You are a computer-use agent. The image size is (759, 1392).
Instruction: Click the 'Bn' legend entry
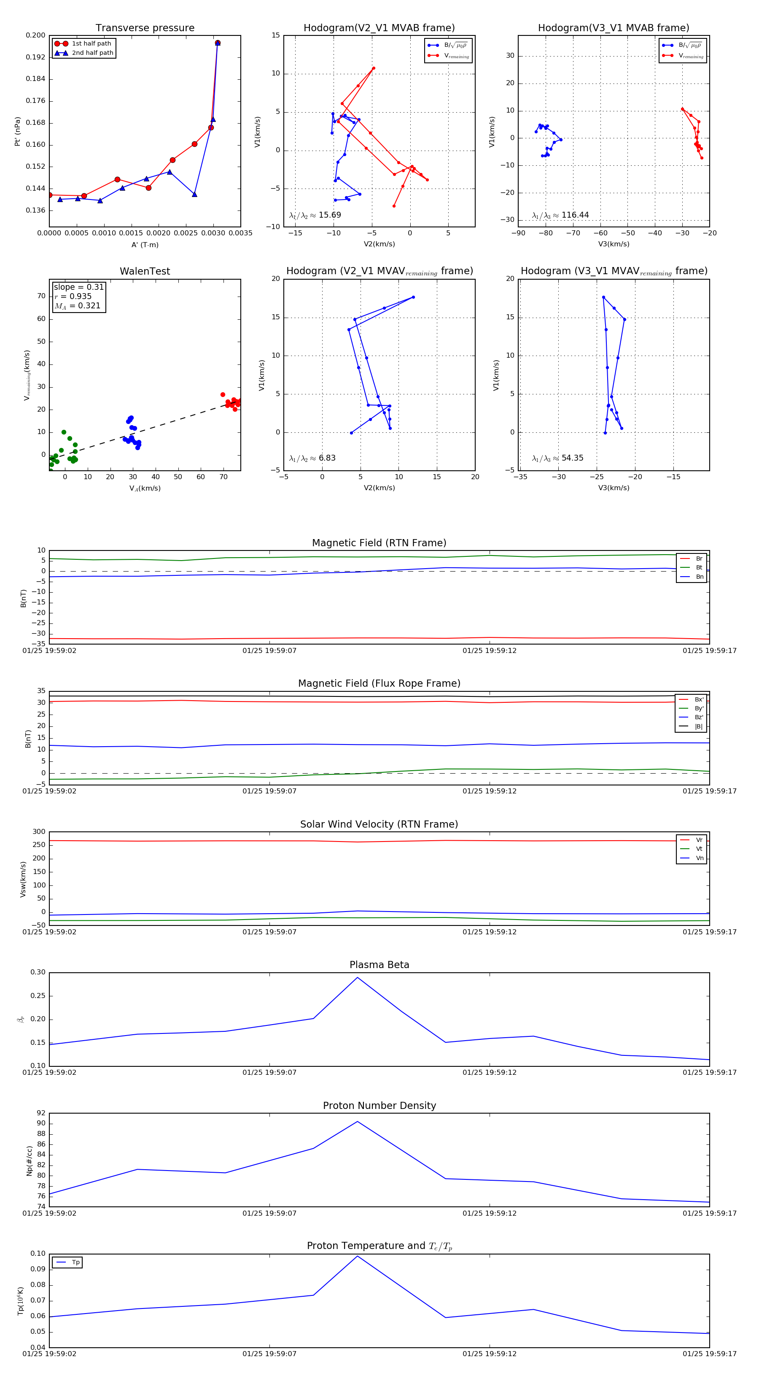[692, 577]
